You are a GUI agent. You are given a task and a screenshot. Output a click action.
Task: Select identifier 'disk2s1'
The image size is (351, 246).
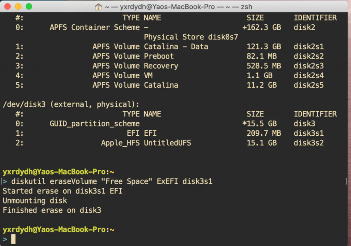point(309,47)
